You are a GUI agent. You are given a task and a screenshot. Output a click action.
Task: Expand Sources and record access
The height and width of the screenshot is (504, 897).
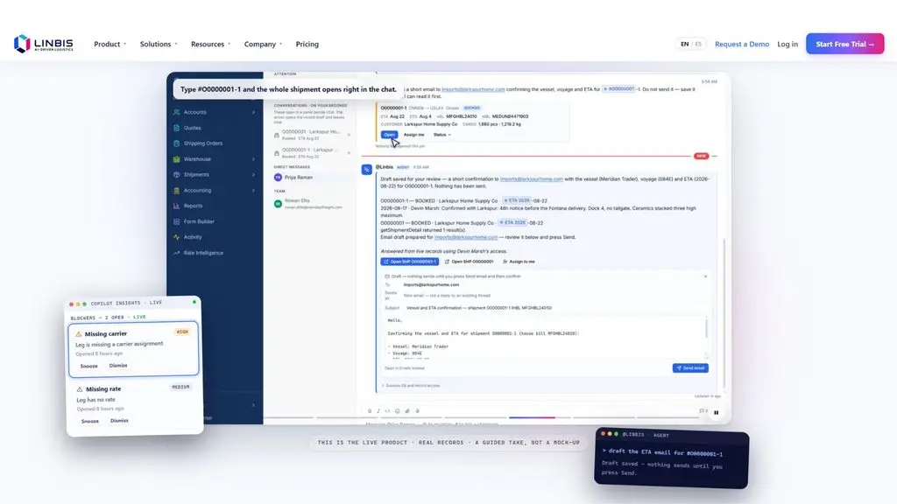(x=411, y=386)
